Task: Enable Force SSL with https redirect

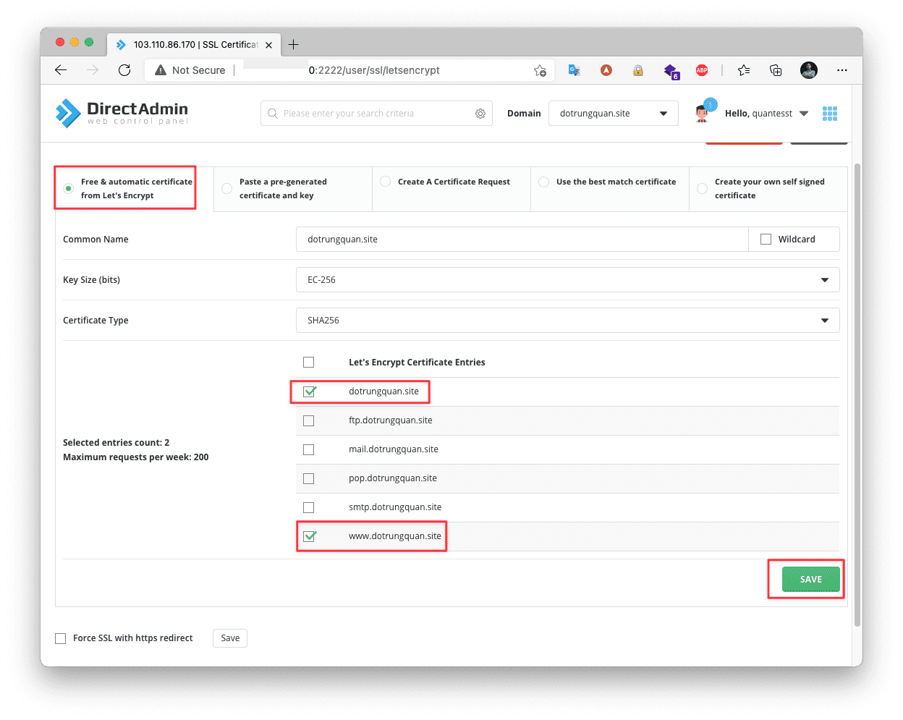Action: pyautogui.click(x=60, y=638)
